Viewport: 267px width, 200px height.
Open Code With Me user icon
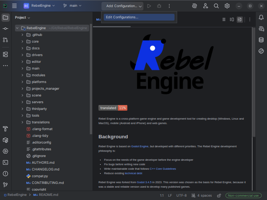point(206,6)
